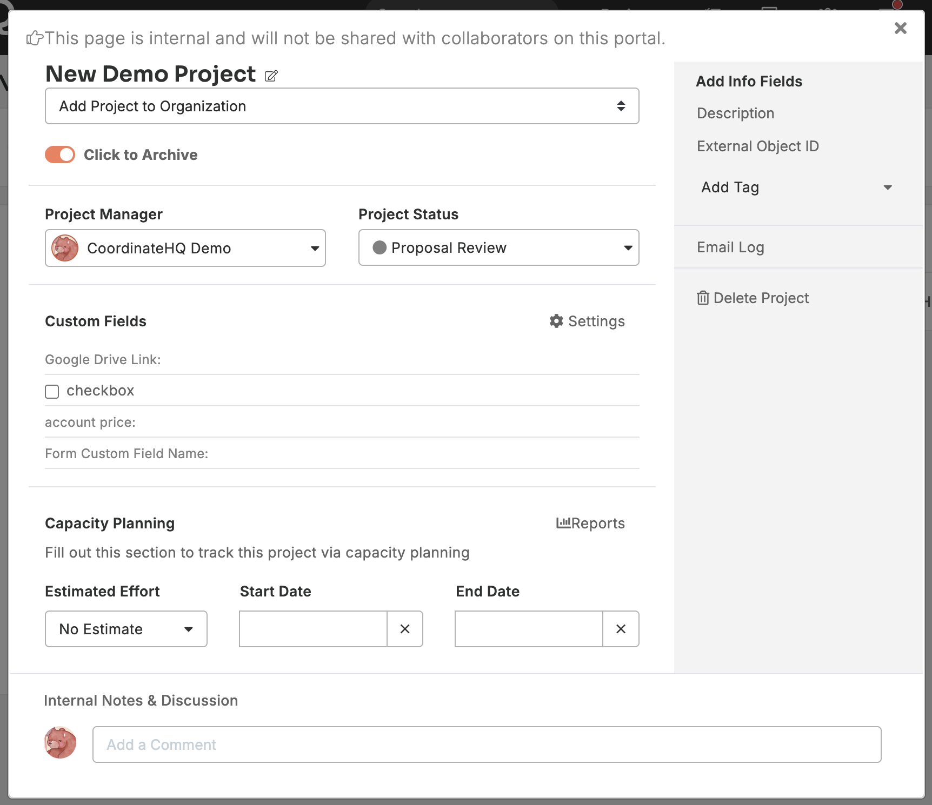Click the Internal Notes & Discussion heading
Screen dimensions: 932x805
pyautogui.click(x=141, y=700)
